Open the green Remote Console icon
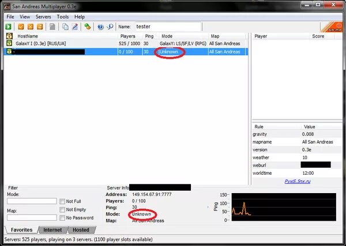This screenshot has height=246, width=346. click(88, 26)
